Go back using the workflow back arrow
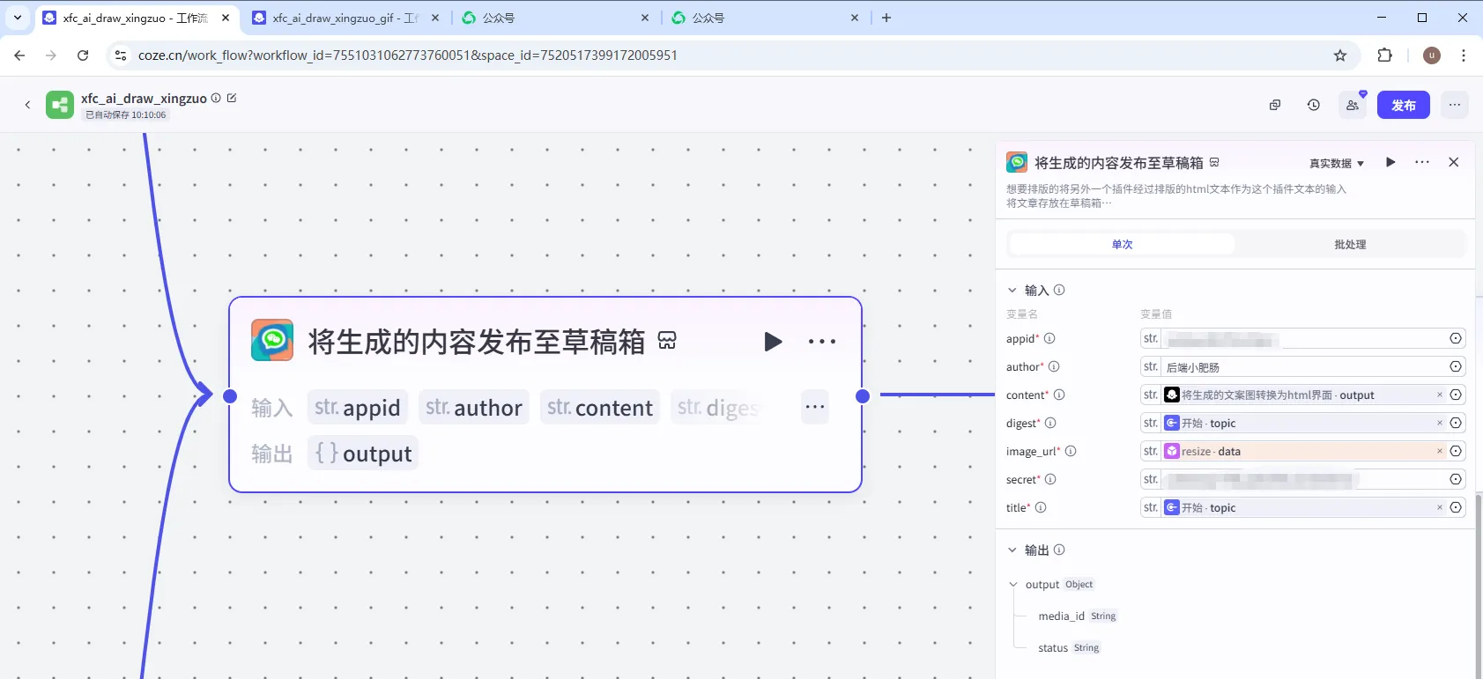The width and height of the screenshot is (1483, 679). [27, 105]
